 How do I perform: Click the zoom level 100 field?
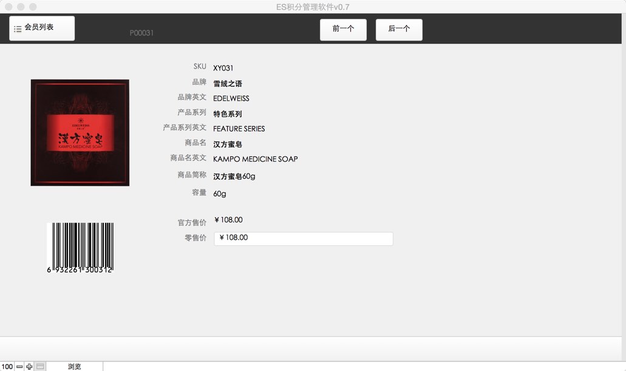(7, 366)
